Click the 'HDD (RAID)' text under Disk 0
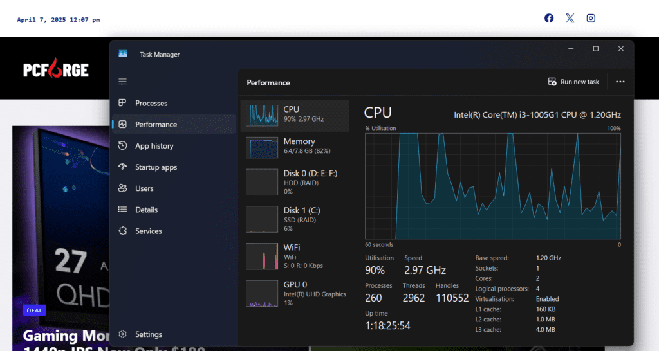 tap(301, 183)
